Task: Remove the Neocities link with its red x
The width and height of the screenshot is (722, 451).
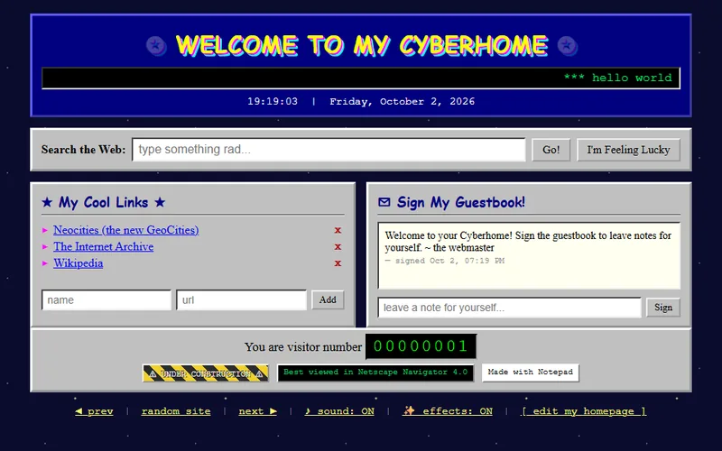Action: coord(338,230)
